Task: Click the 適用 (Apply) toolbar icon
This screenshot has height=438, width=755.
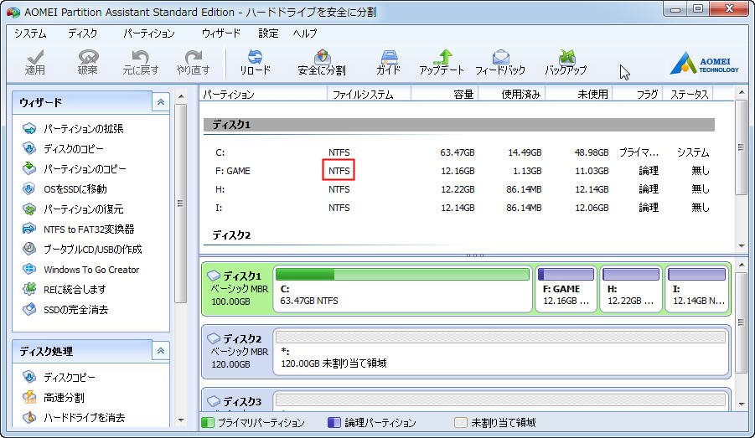Action: pos(34,63)
